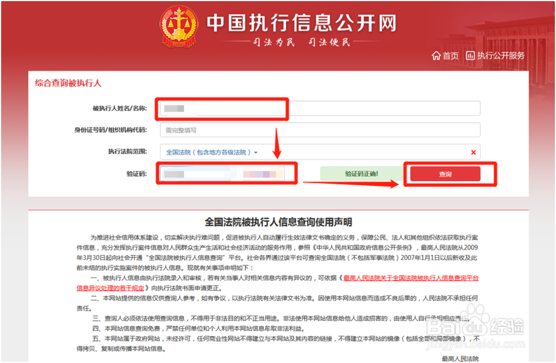
Task: Click the 验证码正确 confirmation message
Action: point(360,173)
